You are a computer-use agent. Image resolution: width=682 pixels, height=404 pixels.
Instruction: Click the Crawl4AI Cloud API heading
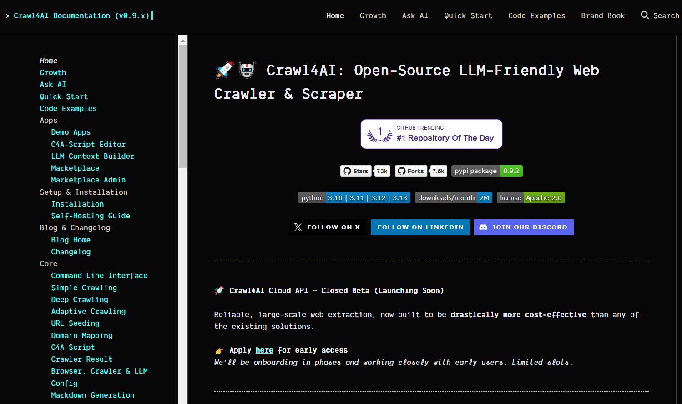pos(329,290)
